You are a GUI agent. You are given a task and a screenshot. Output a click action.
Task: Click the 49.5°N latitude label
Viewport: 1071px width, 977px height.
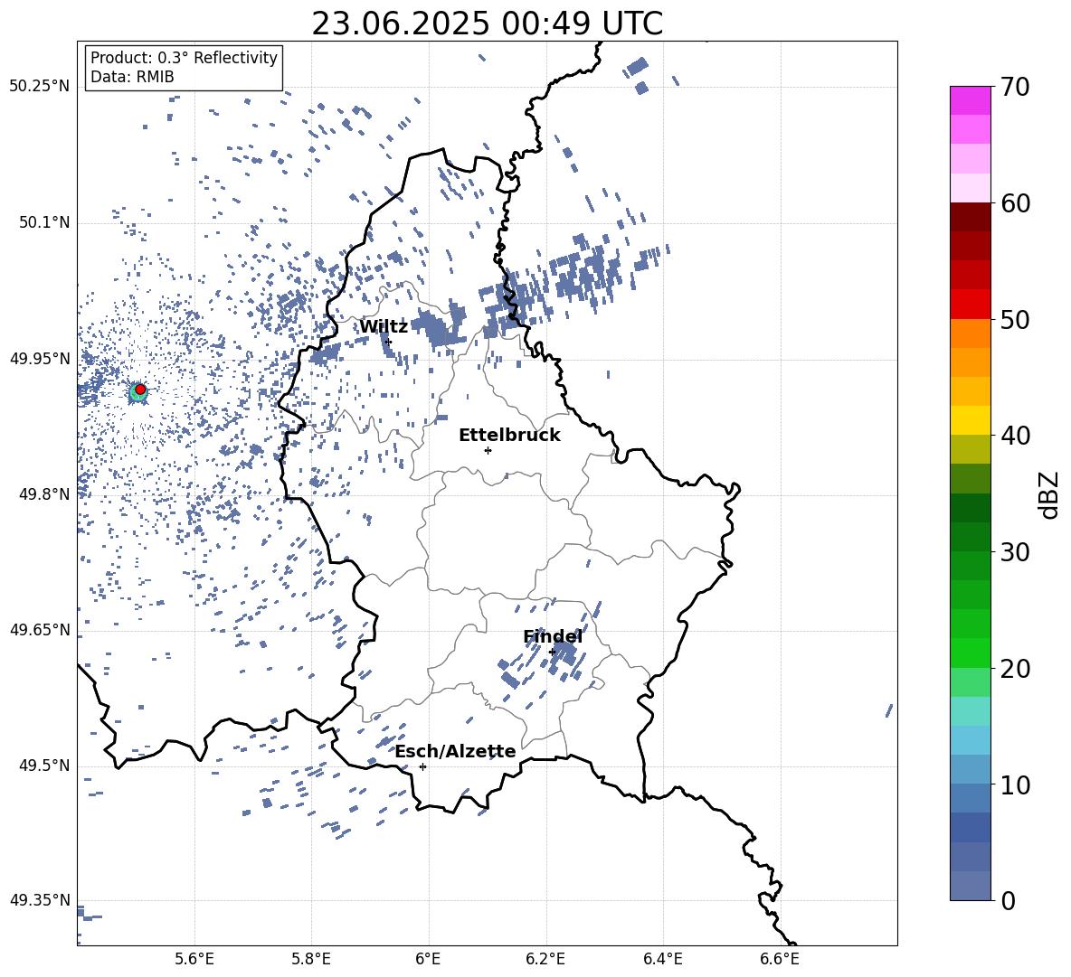43,766
